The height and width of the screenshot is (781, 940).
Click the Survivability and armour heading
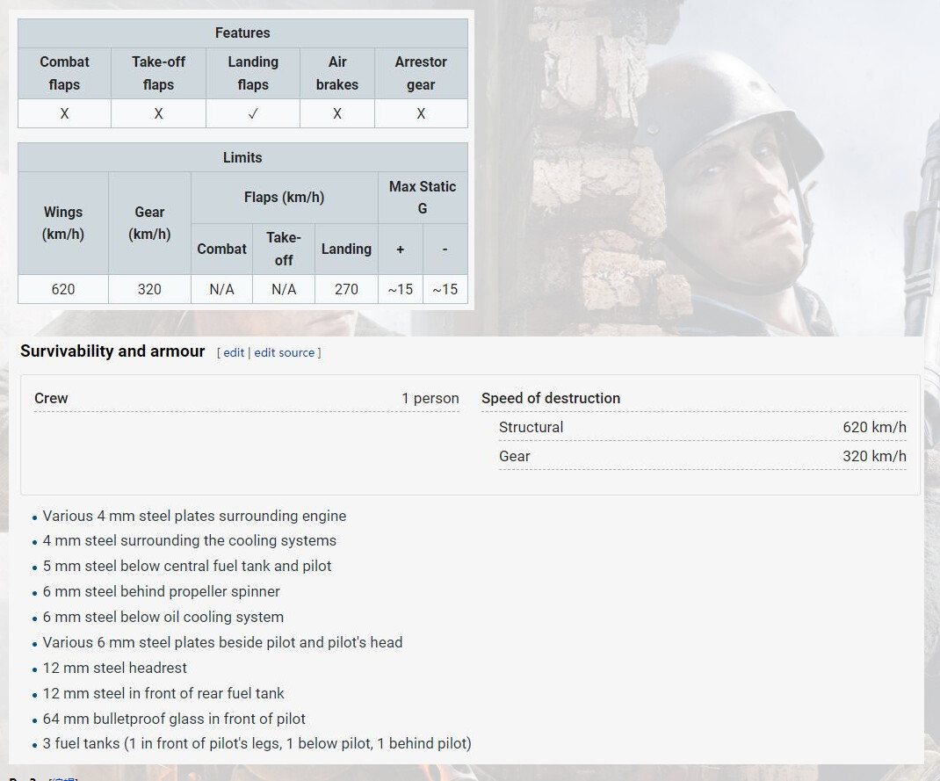point(112,351)
